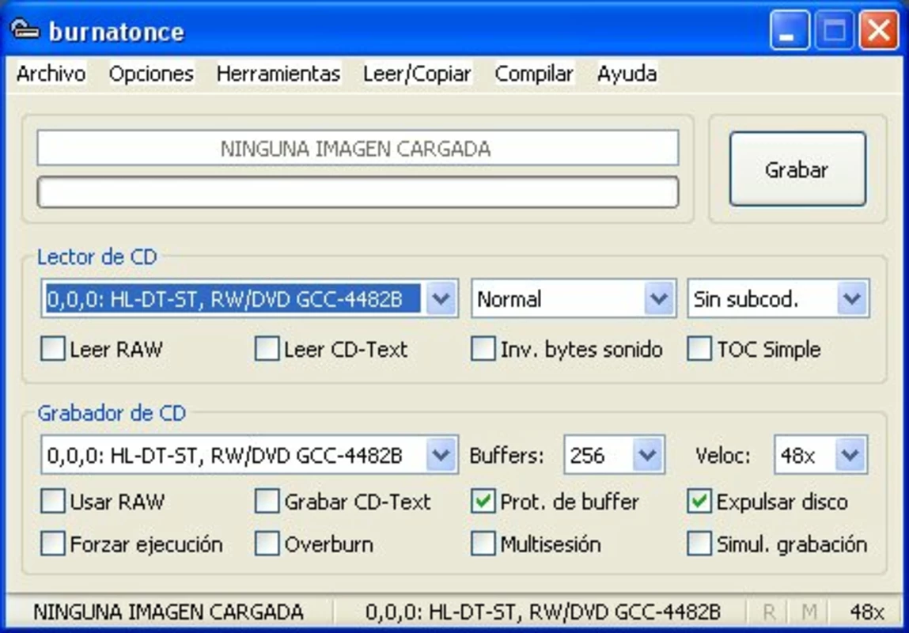Viewport: 909px width, 633px height.
Task: Enable Inv. bytes sonido checkbox
Action: pos(483,349)
